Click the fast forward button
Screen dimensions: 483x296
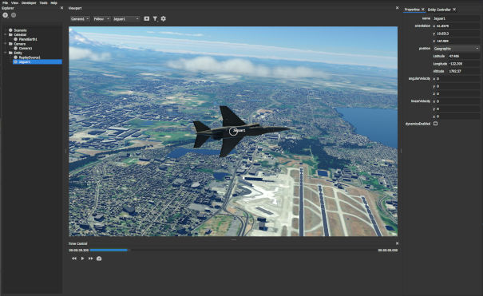point(90,259)
